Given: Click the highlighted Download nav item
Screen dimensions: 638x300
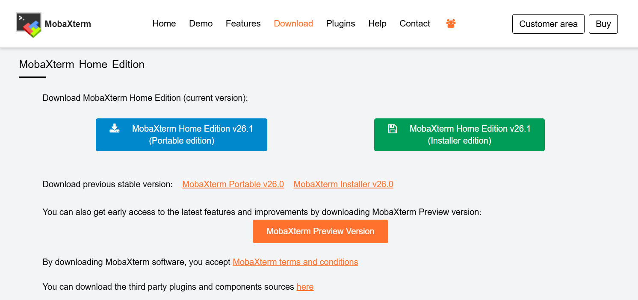Looking at the screenshot, I should 293,24.
